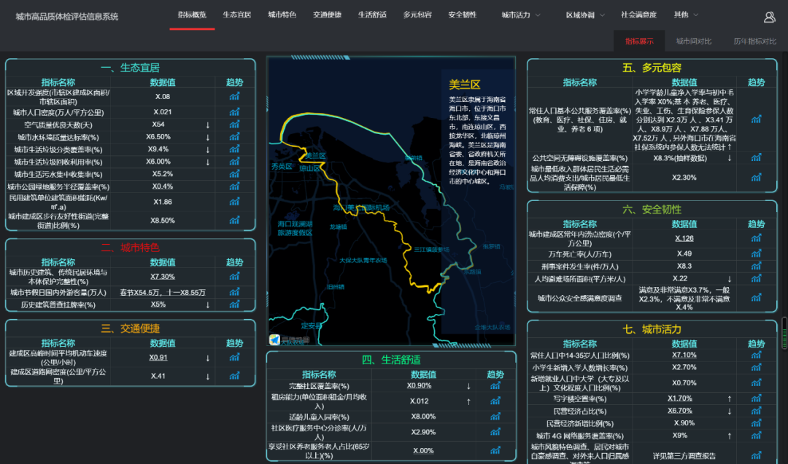Screen dimensions: 788x464
Task: View trend chart for 适龄儿童入园率(%)
Action: click(495, 417)
